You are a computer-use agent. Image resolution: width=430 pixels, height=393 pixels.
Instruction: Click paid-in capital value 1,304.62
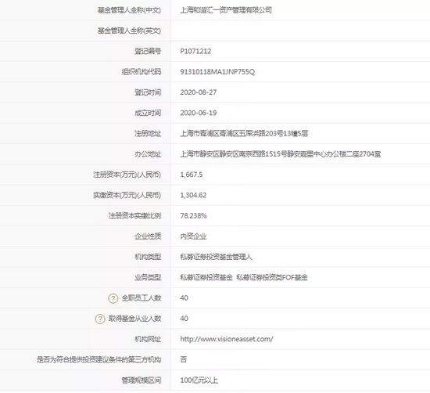193,195
